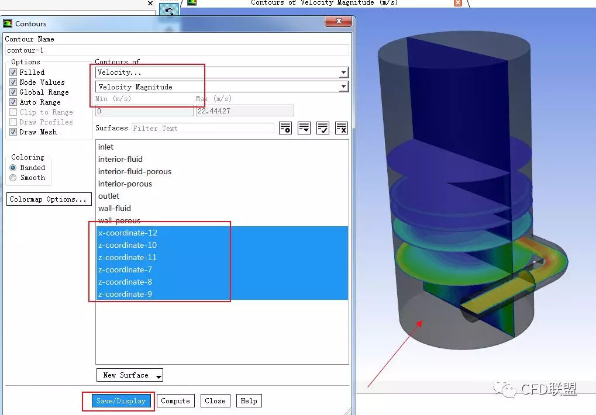Image resolution: width=596 pixels, height=415 pixels.
Task: Select interior-fluid-porous in the surfaces list
Action: pyautogui.click(x=135, y=171)
